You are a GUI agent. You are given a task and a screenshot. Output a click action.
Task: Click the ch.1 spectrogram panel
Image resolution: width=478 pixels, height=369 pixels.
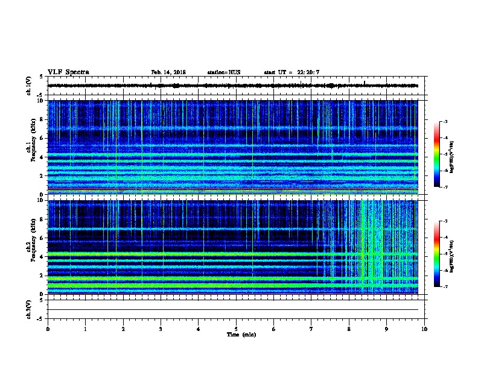232,147
